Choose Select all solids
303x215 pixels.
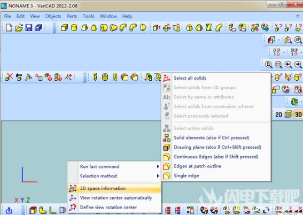coord(216,78)
